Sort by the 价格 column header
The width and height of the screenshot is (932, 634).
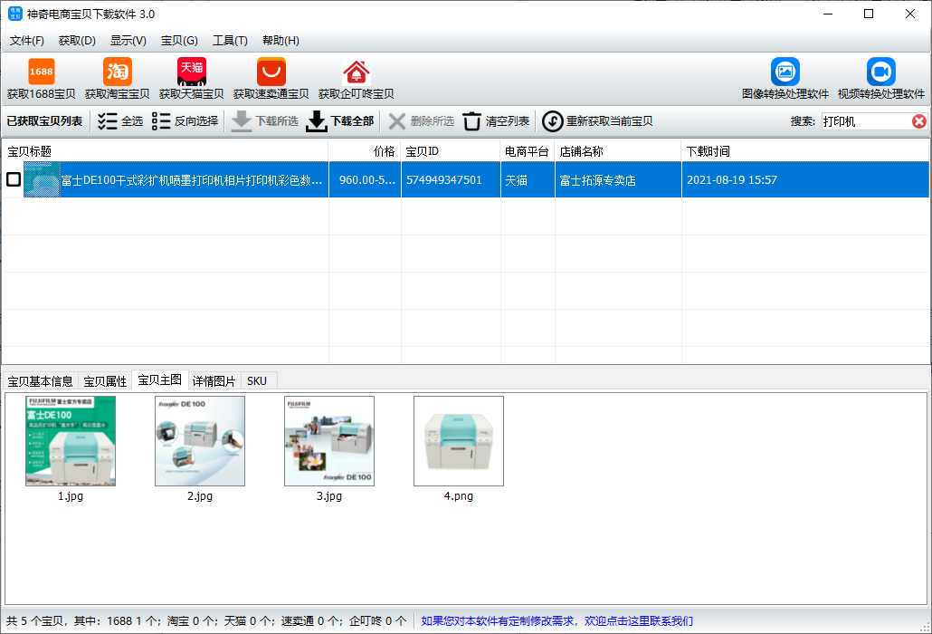tap(365, 151)
